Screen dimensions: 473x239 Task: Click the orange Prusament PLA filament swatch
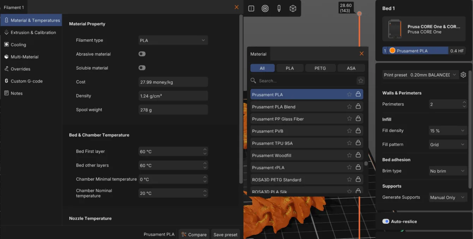[392, 51]
